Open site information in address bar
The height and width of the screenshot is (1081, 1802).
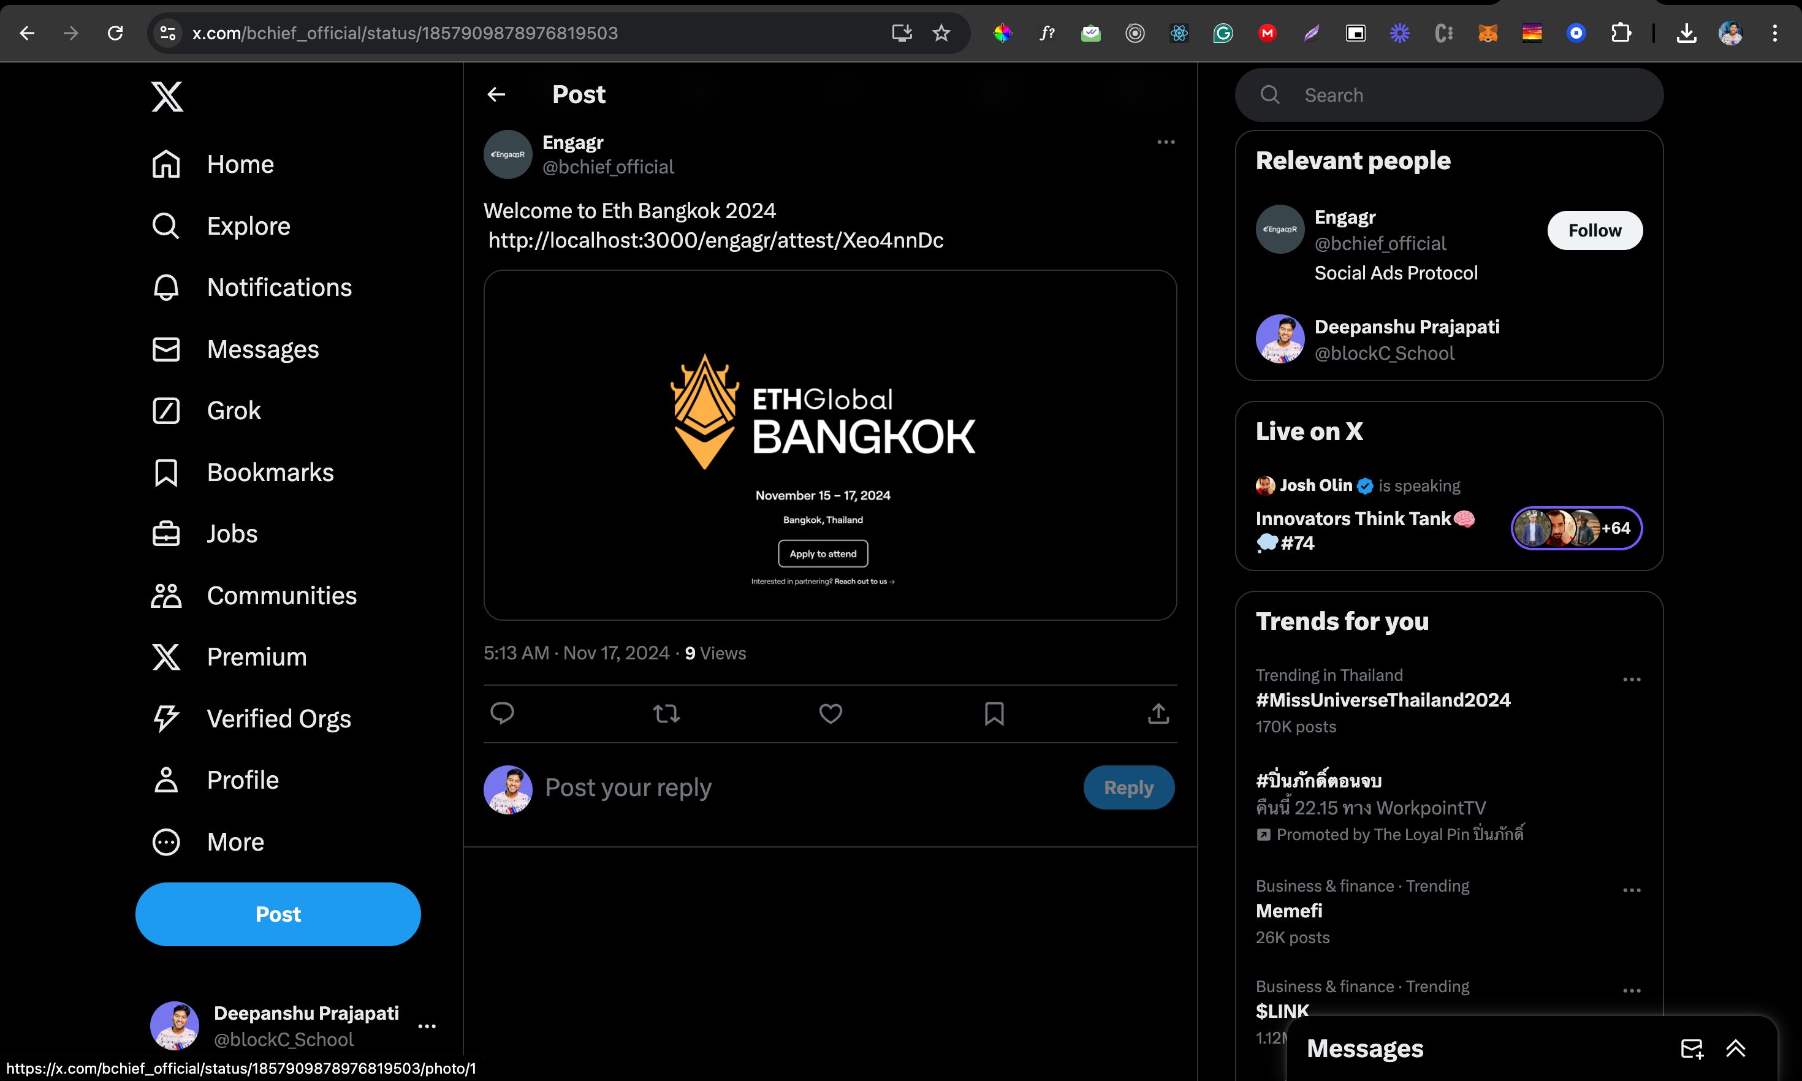pyautogui.click(x=169, y=32)
